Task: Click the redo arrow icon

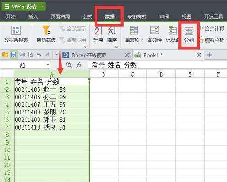Action: pos(48,55)
